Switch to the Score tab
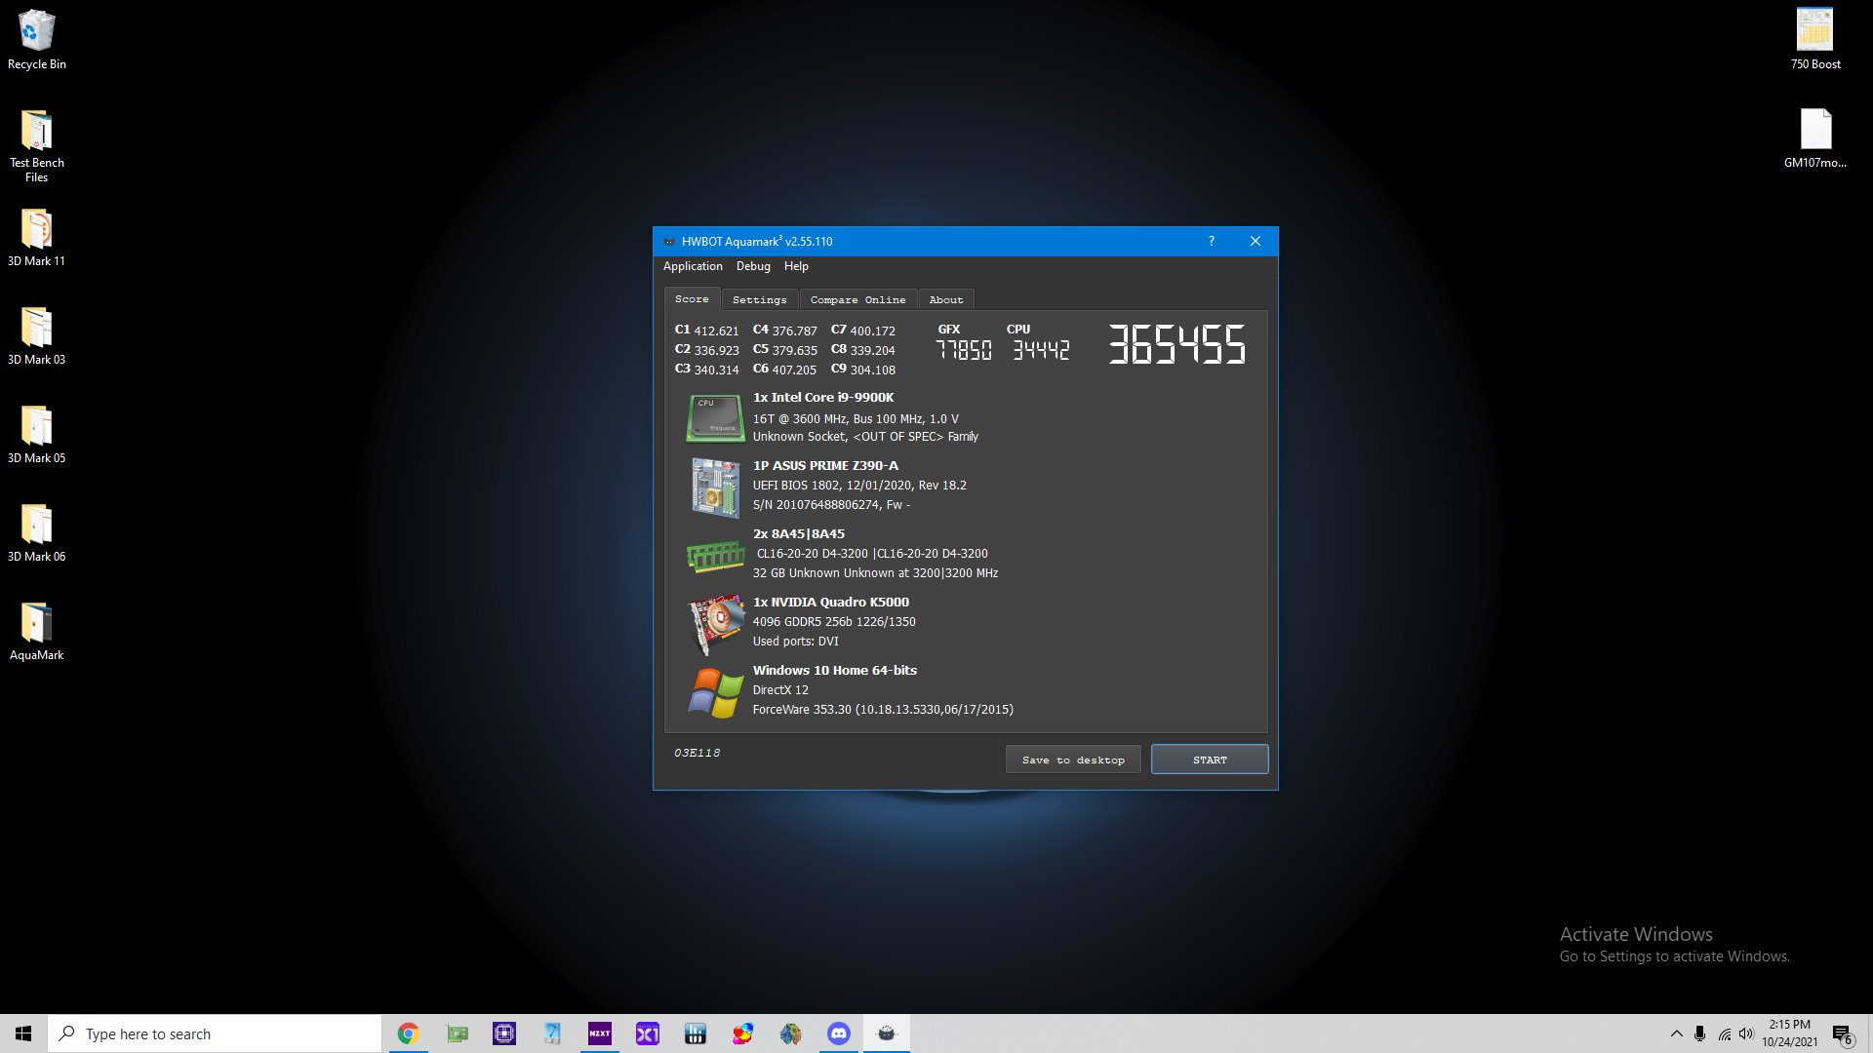The width and height of the screenshot is (1873, 1053). pyautogui.click(x=692, y=299)
